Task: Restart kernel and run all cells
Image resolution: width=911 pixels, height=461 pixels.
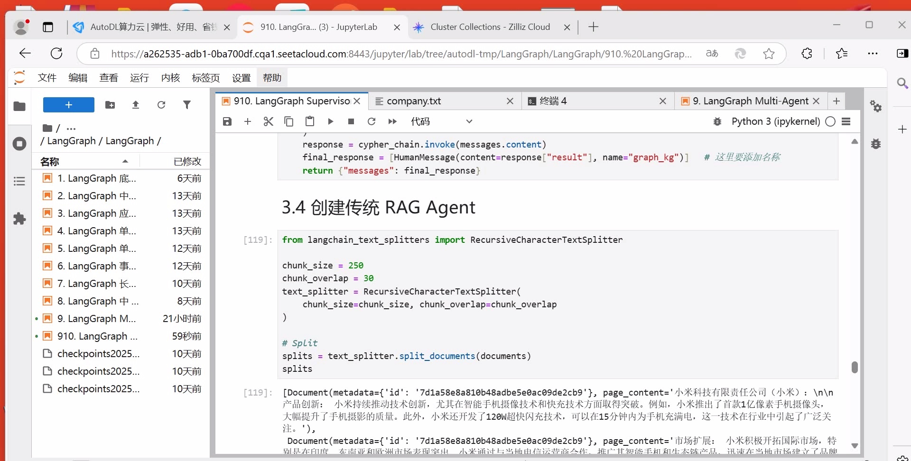Action: (392, 121)
